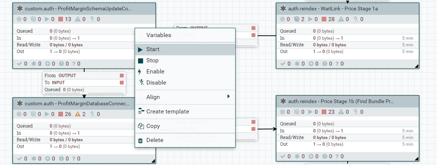Click the Disable icon in context menu

tap(141, 83)
